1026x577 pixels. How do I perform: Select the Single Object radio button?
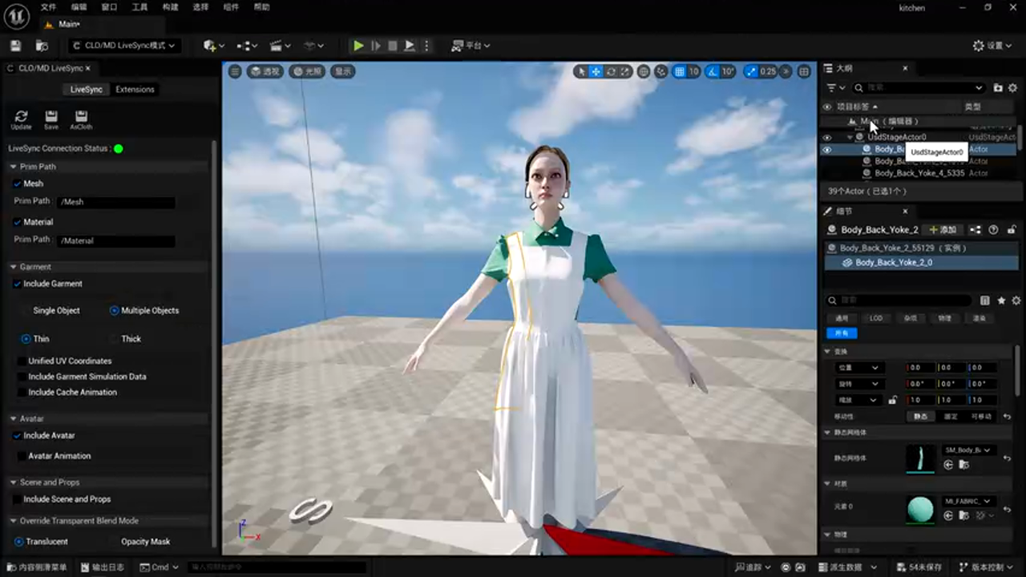[x=26, y=311]
